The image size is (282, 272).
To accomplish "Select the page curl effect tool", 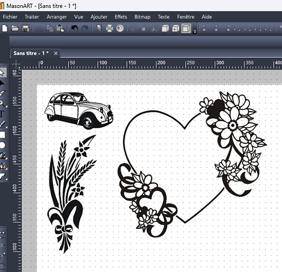I will (3, 176).
